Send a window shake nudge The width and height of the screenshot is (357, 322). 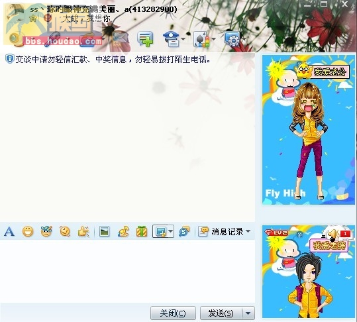[x=65, y=231]
